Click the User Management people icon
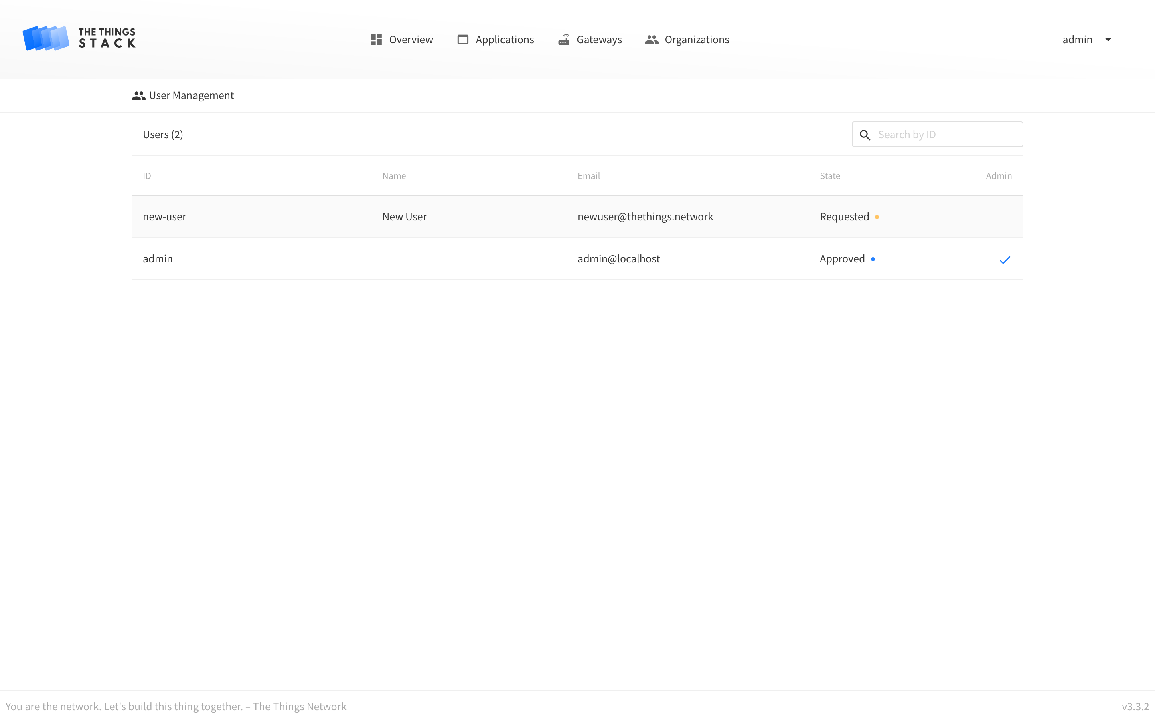Image resolution: width=1155 pixels, height=721 pixels. coord(138,96)
